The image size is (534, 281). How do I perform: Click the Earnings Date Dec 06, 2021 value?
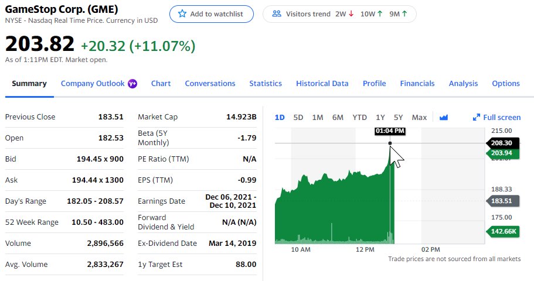tap(230, 201)
